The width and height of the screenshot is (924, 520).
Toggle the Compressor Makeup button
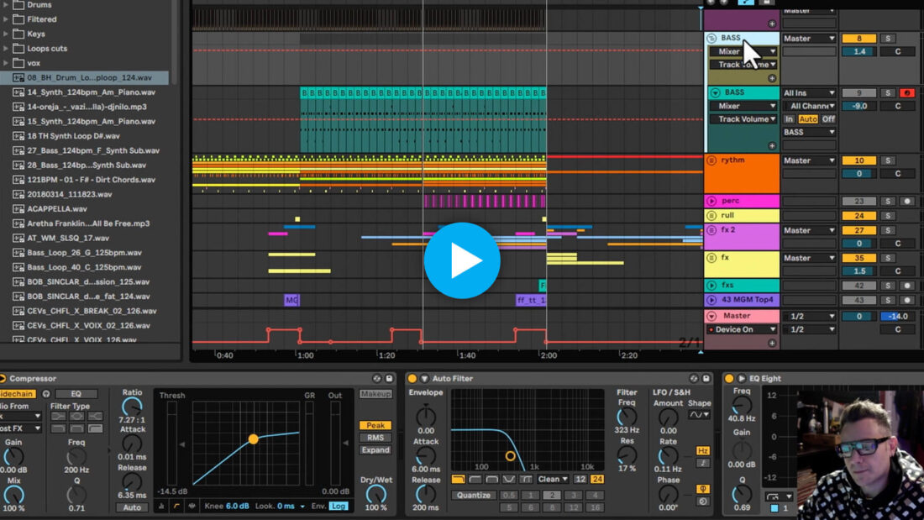coord(375,394)
